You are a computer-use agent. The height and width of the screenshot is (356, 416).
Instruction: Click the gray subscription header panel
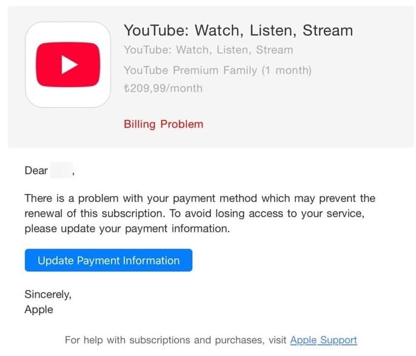(210, 76)
